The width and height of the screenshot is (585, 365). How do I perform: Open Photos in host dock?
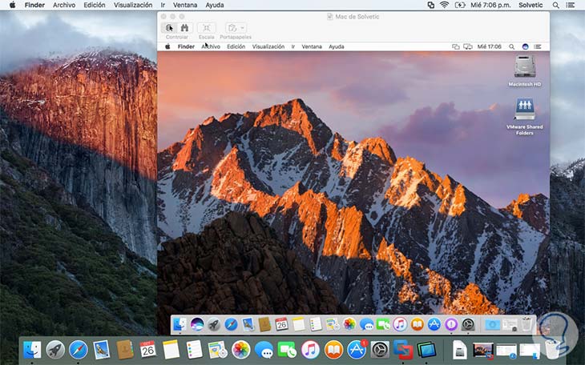[x=240, y=350]
